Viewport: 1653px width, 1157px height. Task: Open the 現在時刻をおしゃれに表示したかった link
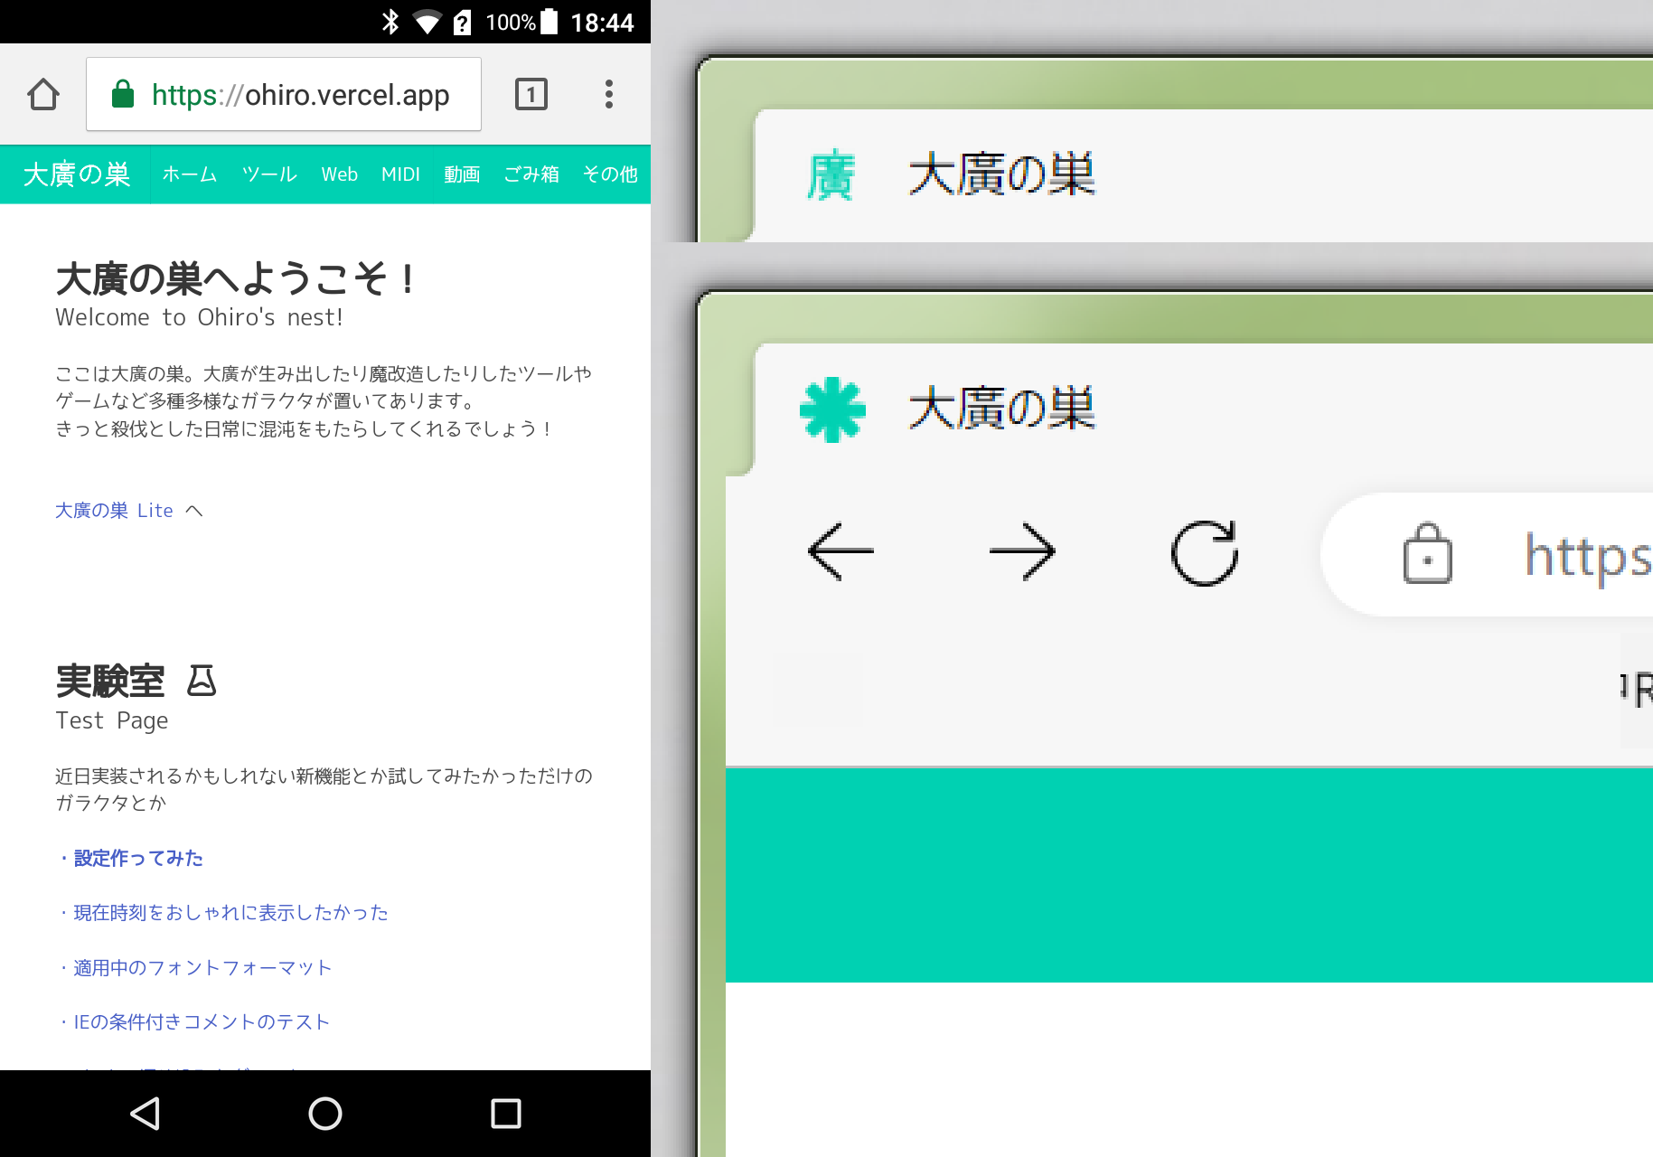click(x=230, y=913)
